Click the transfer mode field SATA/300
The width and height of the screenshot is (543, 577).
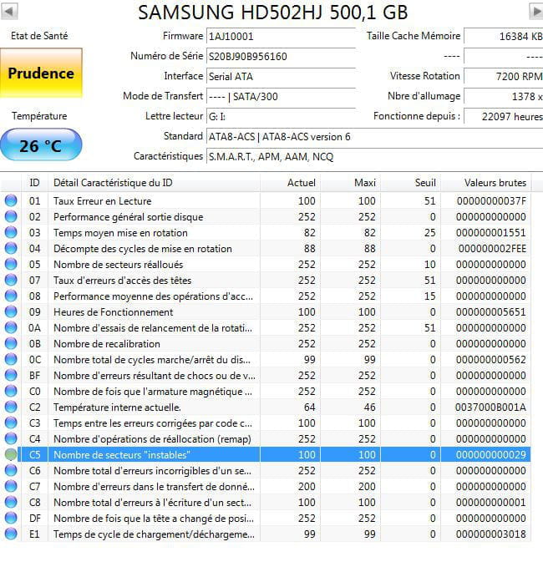coord(281,97)
